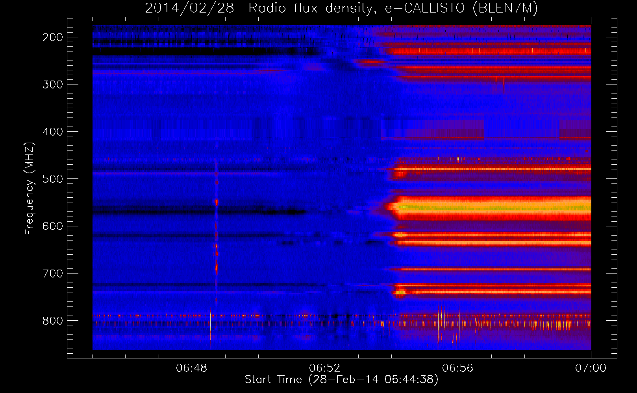Click the 06:48 time tick label
Viewport: 637px width, 393px height.
(192, 368)
